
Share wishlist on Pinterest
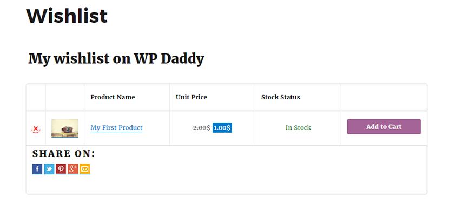pyautogui.click(x=61, y=169)
